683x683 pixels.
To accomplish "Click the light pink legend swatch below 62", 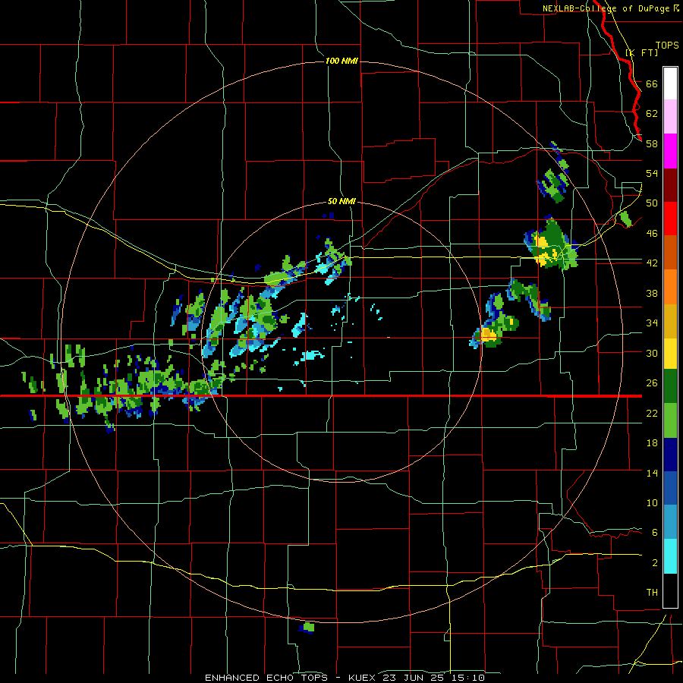I will 670,117.
